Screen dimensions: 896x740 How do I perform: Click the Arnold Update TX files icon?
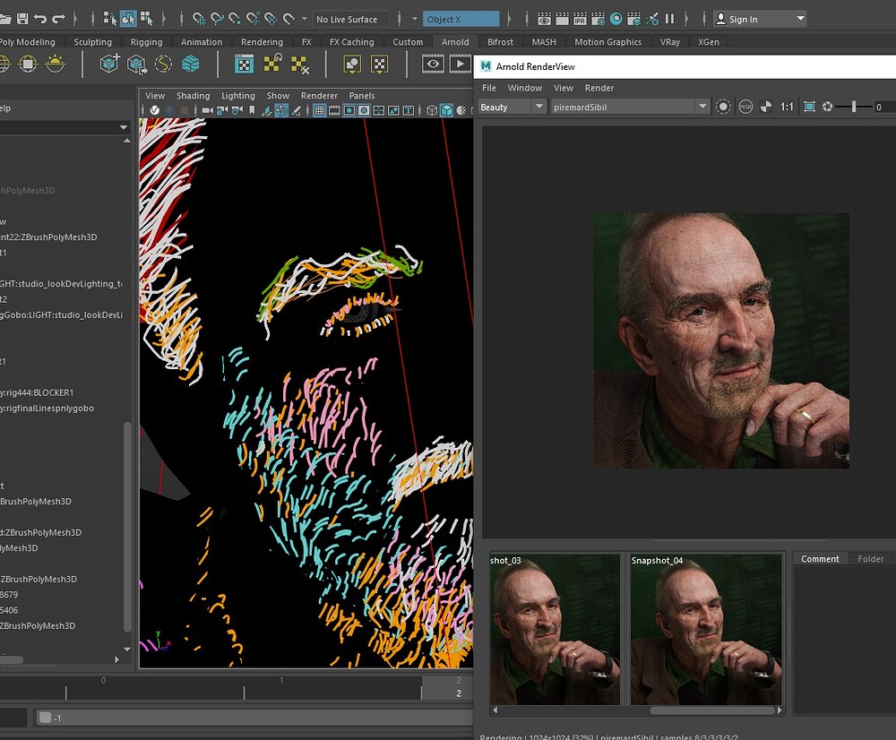pyautogui.click(x=272, y=64)
